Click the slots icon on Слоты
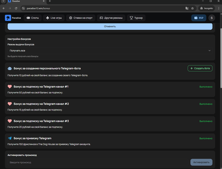Image resolution: width=222 pixels, height=169 pixels. coord(28,18)
